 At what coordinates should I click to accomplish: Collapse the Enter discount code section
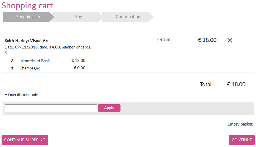pos(21,95)
